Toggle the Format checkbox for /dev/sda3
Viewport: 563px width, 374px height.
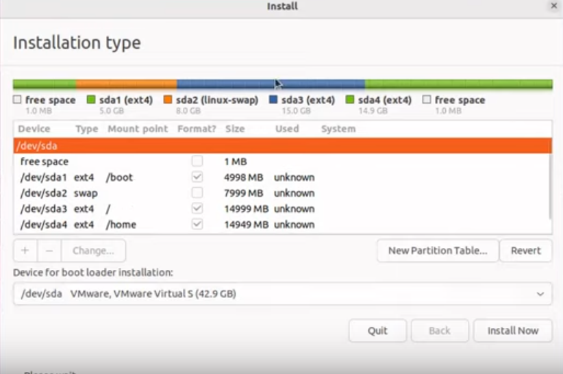point(197,209)
